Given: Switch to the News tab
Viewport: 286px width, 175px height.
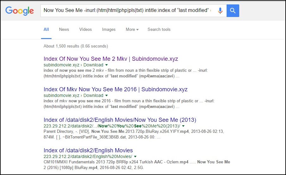Looking at the screenshot, I should (64, 30).
